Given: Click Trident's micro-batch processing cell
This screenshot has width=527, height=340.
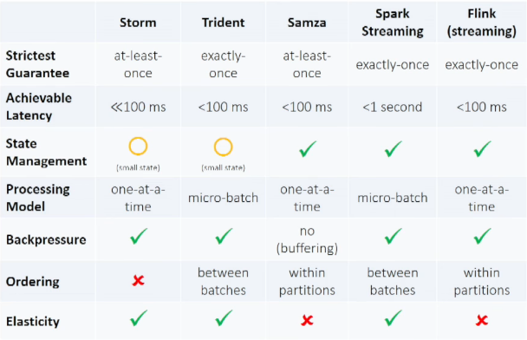Looking at the screenshot, I should (223, 198).
